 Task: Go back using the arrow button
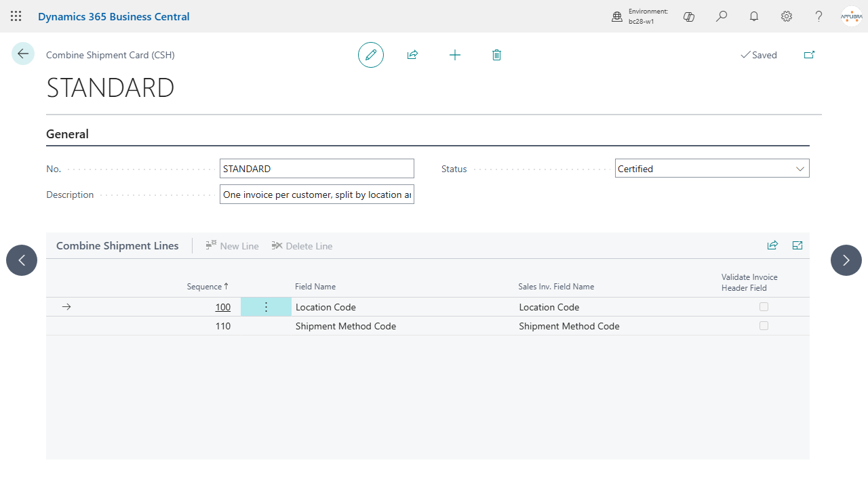(23, 54)
